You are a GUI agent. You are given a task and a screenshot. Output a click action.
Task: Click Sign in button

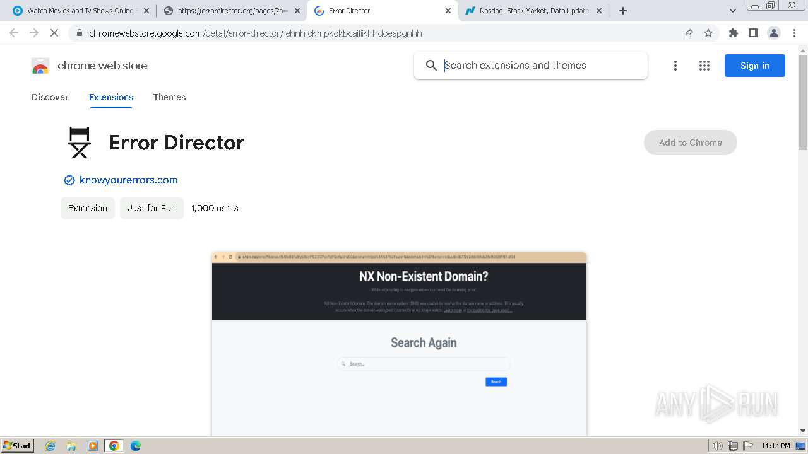(x=755, y=66)
